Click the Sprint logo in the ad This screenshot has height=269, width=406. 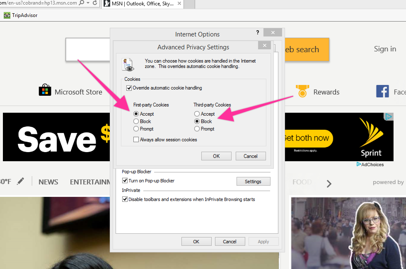point(371,137)
